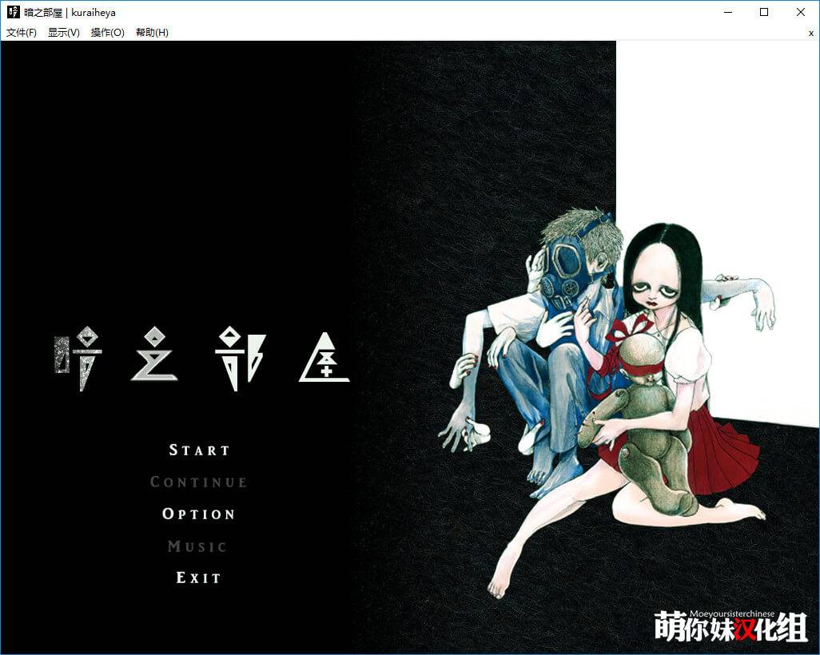Open the 操作(O) menu

108,33
